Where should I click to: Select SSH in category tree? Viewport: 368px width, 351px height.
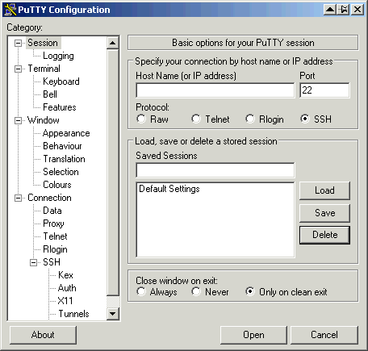[52, 262]
